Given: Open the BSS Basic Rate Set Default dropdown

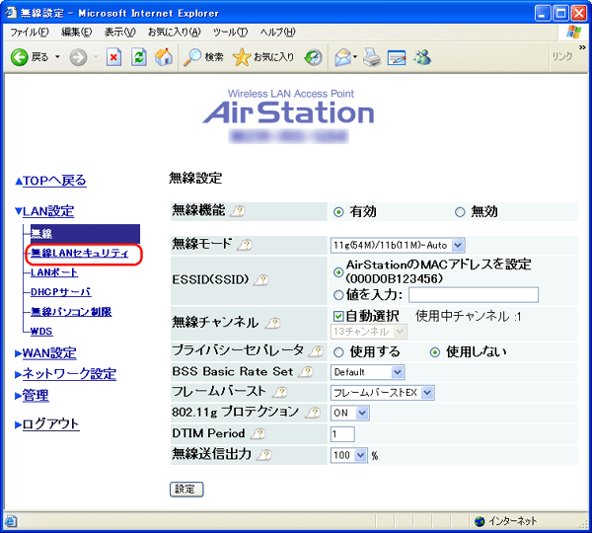Looking at the screenshot, I should (367, 372).
